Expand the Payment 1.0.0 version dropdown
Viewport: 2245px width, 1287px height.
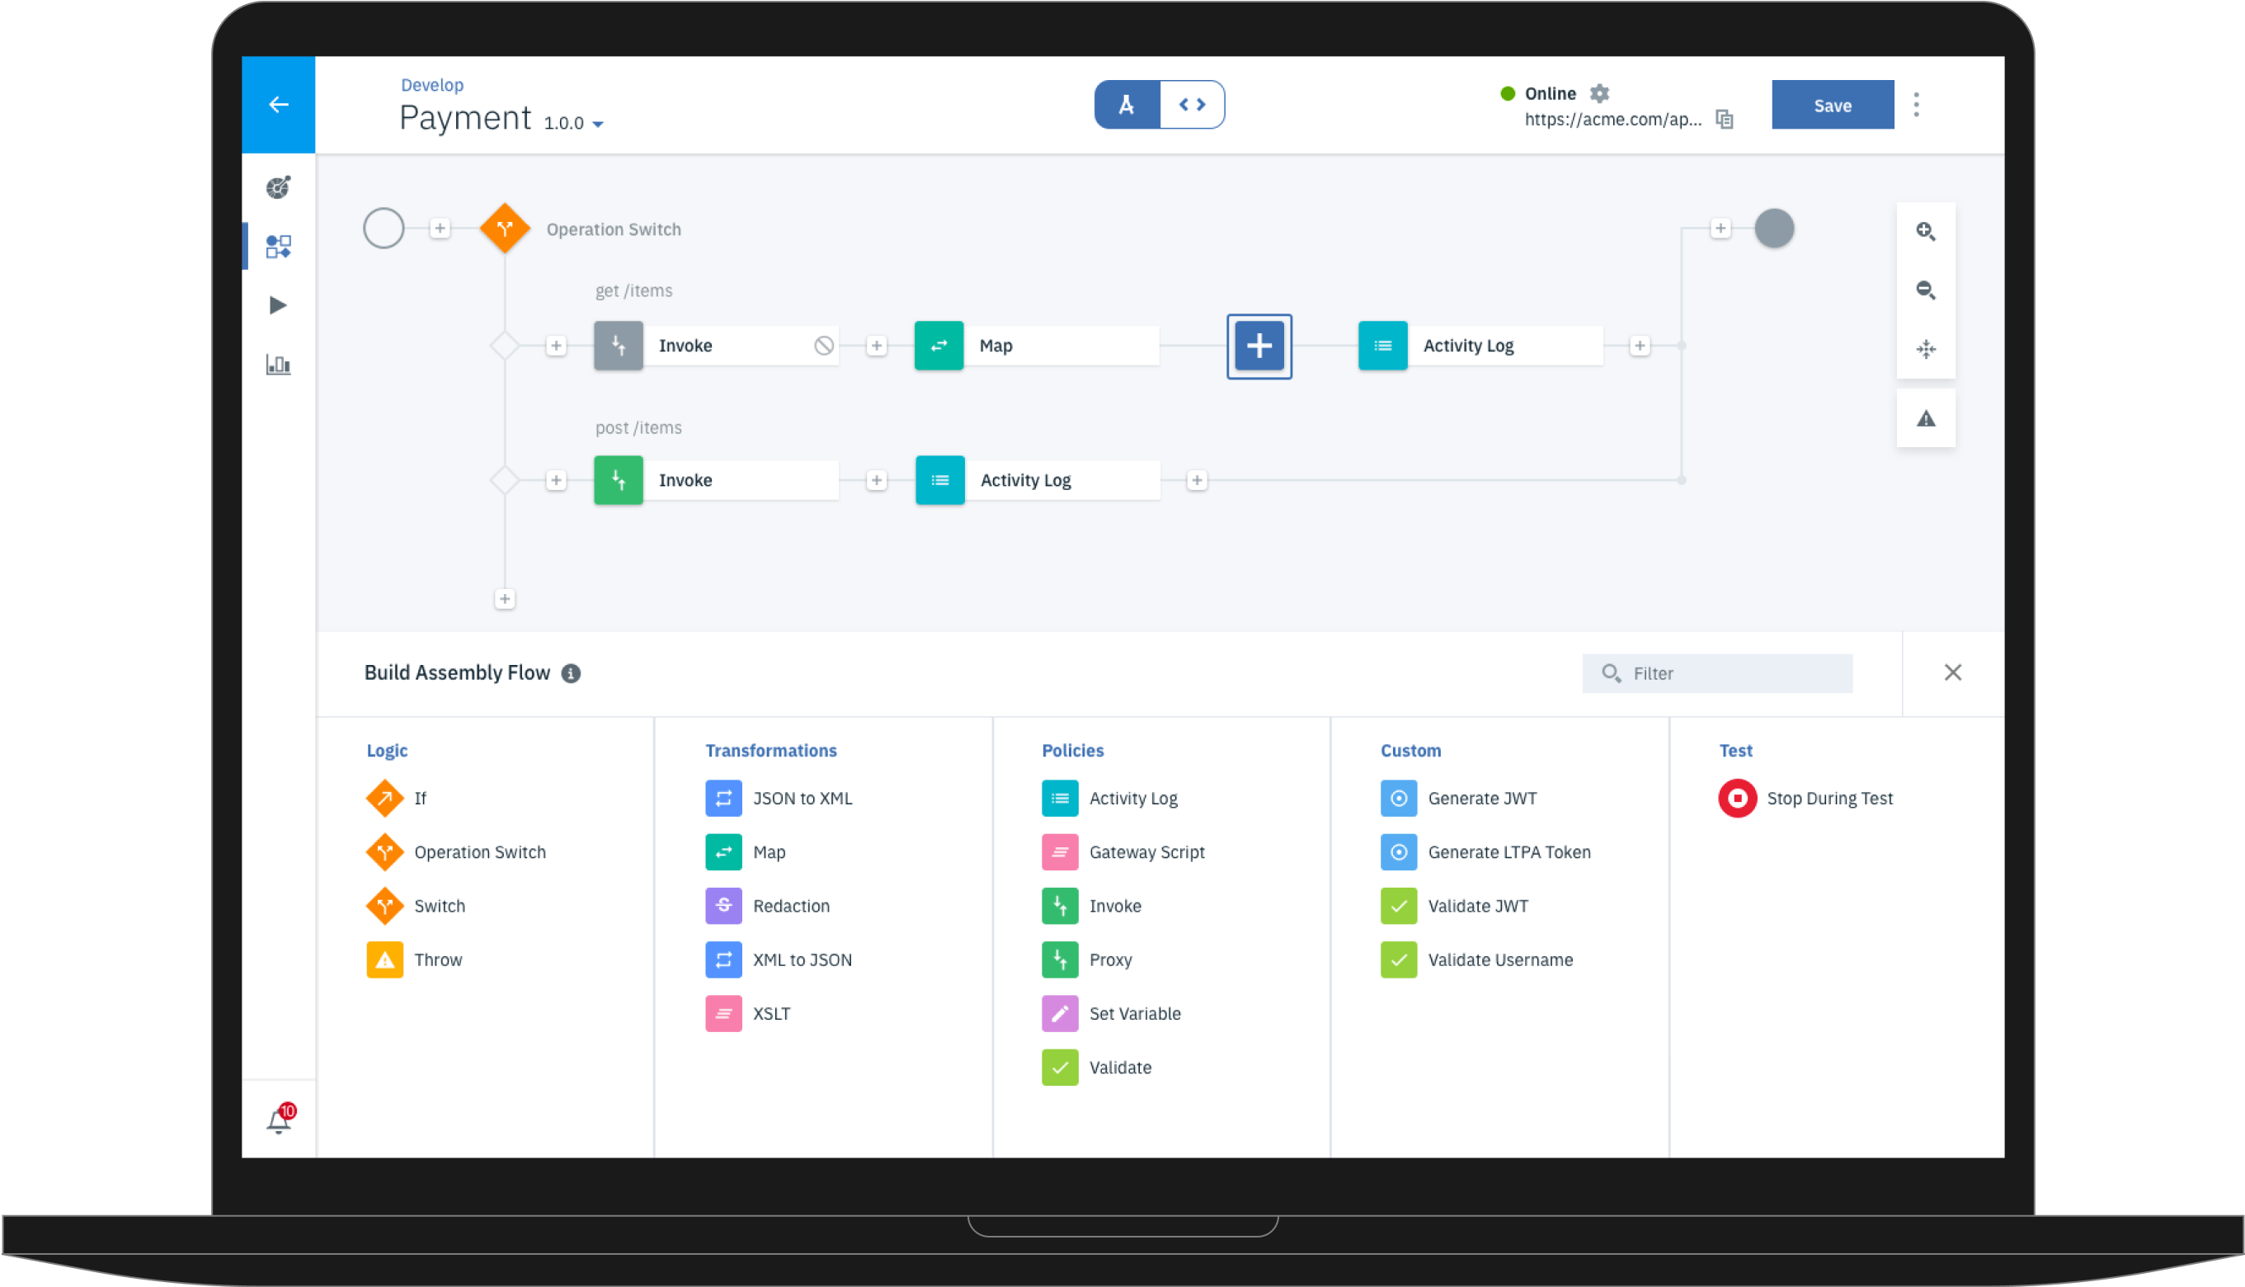[x=599, y=124]
